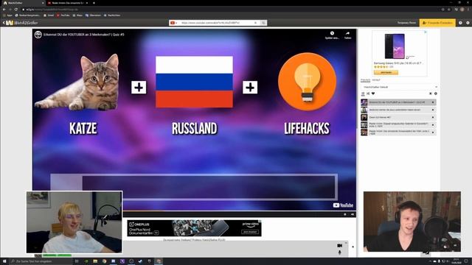472x265 pixels.
Task: Switch to the Playlists tab
Action: [366, 80]
